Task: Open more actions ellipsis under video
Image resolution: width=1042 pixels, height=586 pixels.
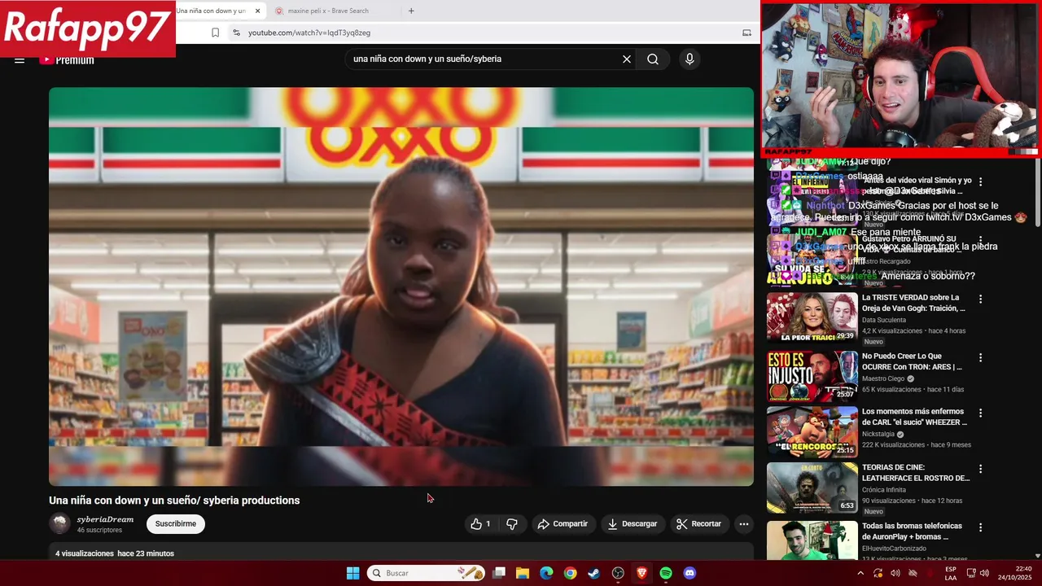Action: (x=744, y=524)
